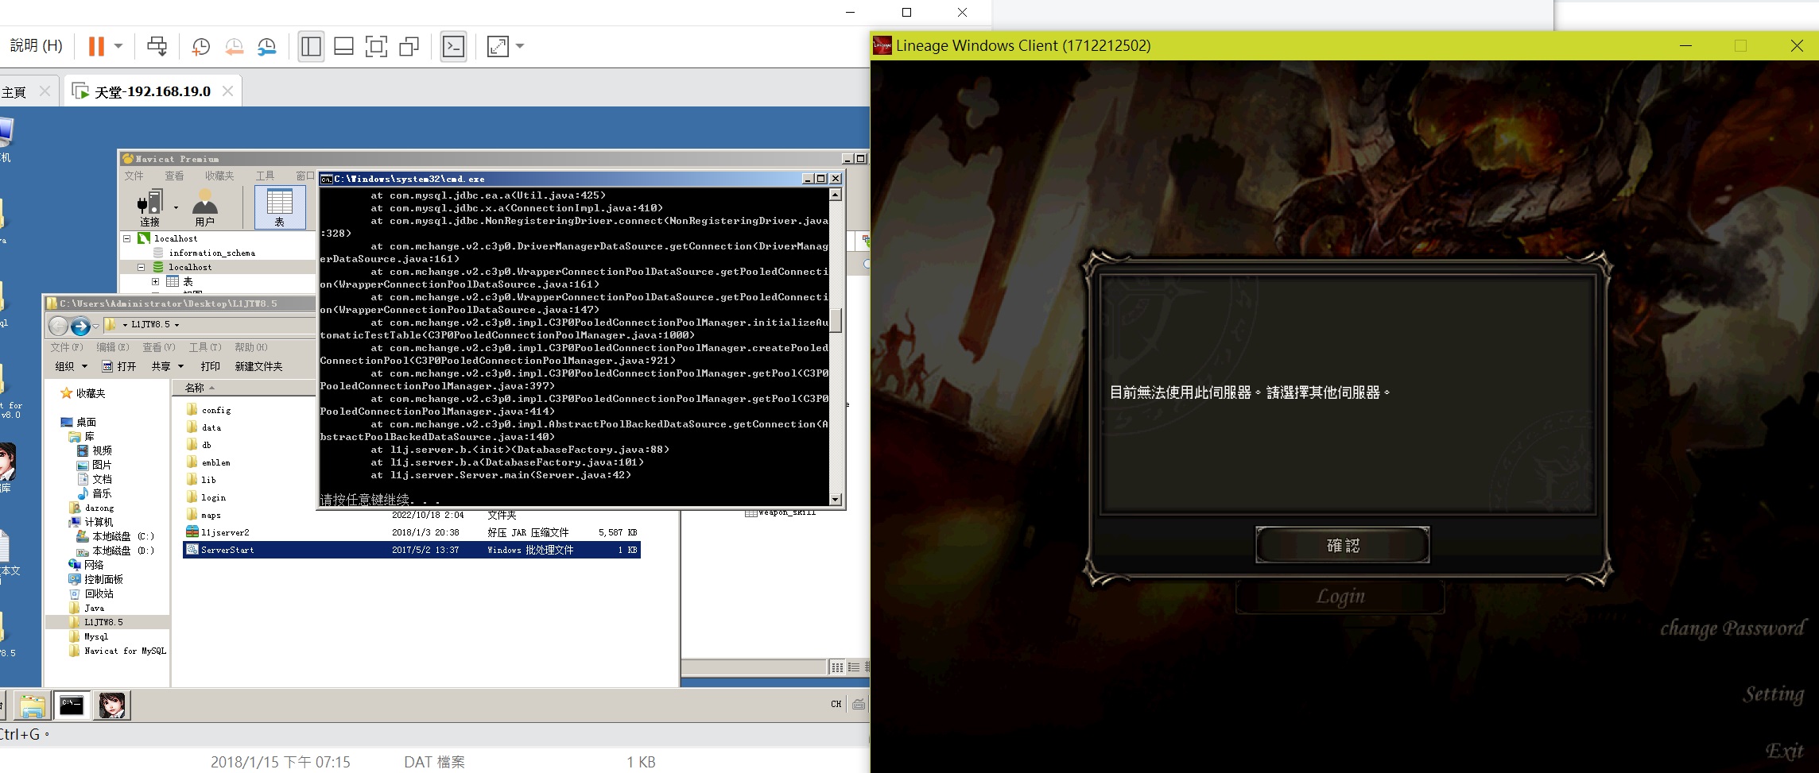Viewport: 1819px width, 773px height.
Task: Expand the 表 node in Navicat tree
Action: pyautogui.click(x=155, y=281)
